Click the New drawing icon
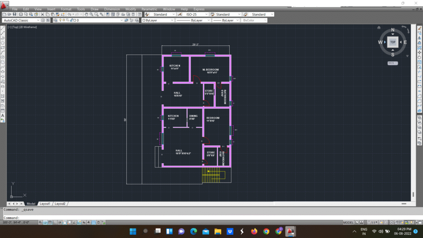The height and width of the screenshot is (238, 423). pos(4,14)
